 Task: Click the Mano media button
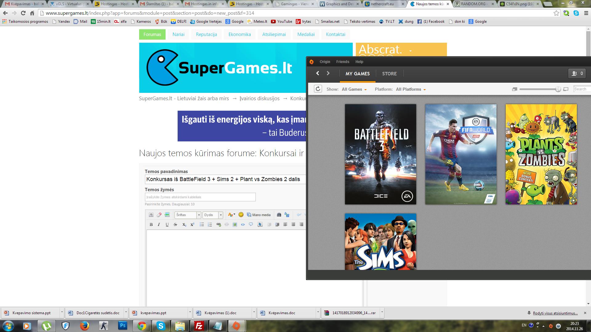[259, 215]
